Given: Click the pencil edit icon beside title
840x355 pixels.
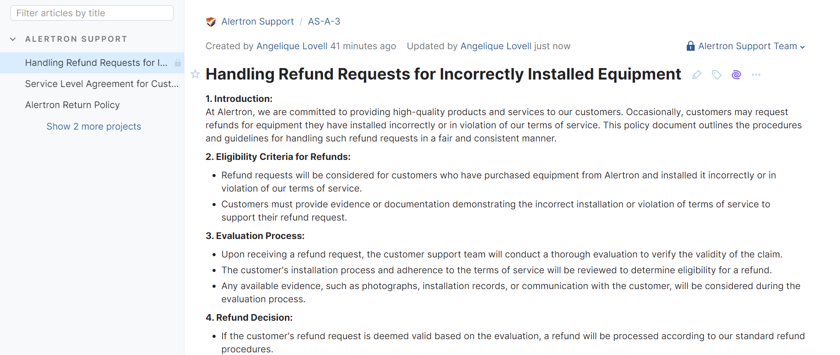Looking at the screenshot, I should [x=696, y=75].
